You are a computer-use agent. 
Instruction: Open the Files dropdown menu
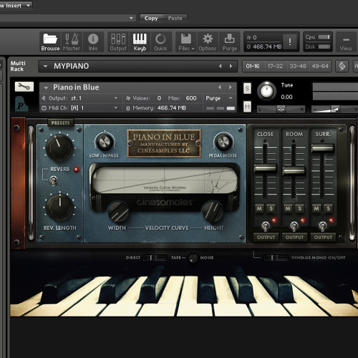tap(186, 42)
